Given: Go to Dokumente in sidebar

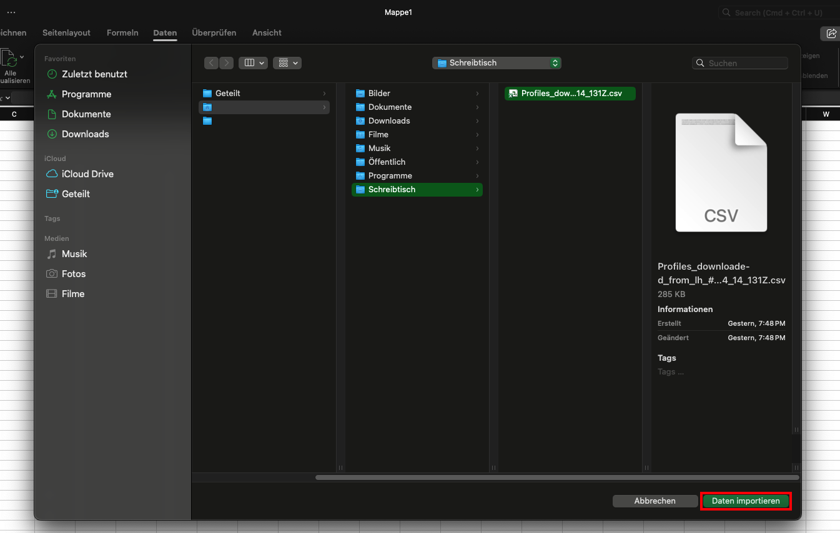Looking at the screenshot, I should click(x=86, y=114).
